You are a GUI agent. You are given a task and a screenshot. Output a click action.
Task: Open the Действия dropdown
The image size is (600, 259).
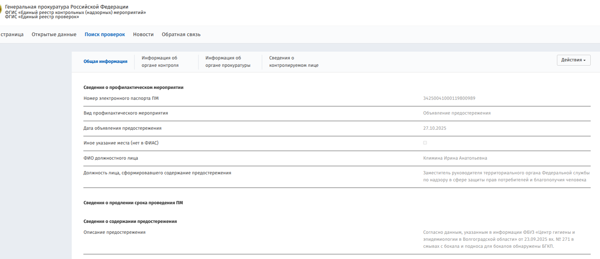click(573, 60)
